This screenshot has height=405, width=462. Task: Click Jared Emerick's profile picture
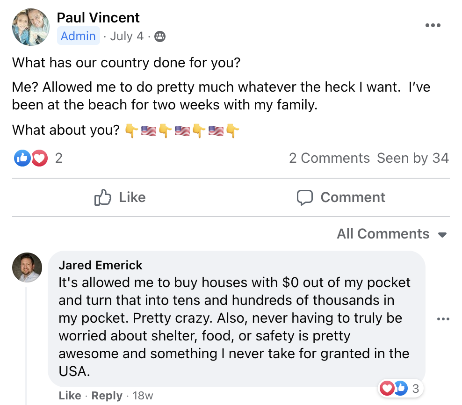point(27,268)
